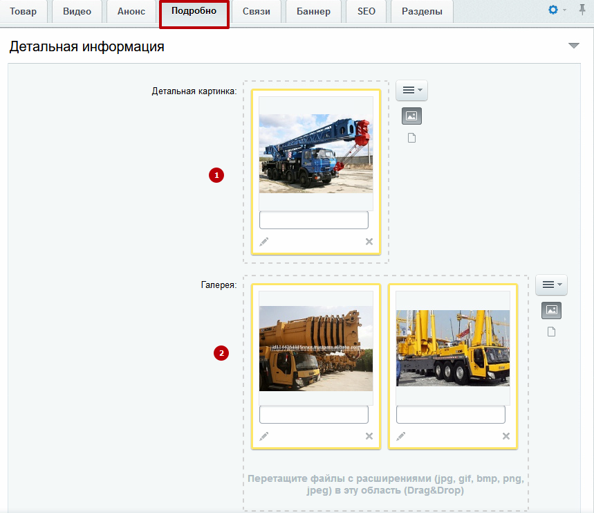Click the media library icon for Детальная картинка
The width and height of the screenshot is (594, 513).
(411, 116)
